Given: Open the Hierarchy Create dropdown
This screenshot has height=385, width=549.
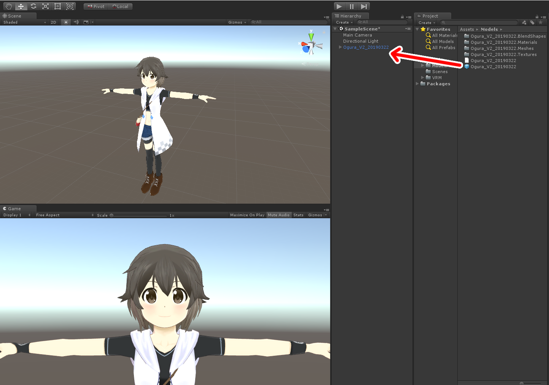Looking at the screenshot, I should pos(344,22).
